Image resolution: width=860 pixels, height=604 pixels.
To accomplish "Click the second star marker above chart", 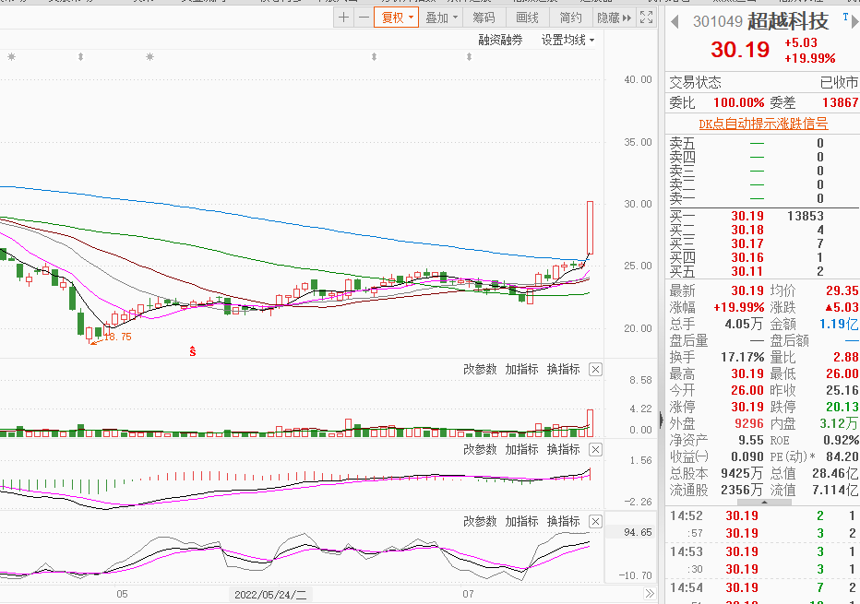I will [149, 57].
